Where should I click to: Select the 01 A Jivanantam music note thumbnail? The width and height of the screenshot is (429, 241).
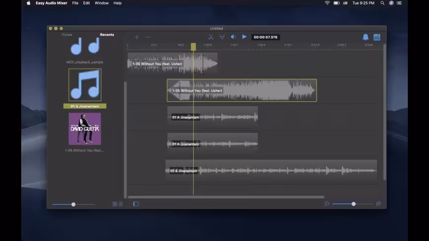pyautogui.click(x=85, y=85)
